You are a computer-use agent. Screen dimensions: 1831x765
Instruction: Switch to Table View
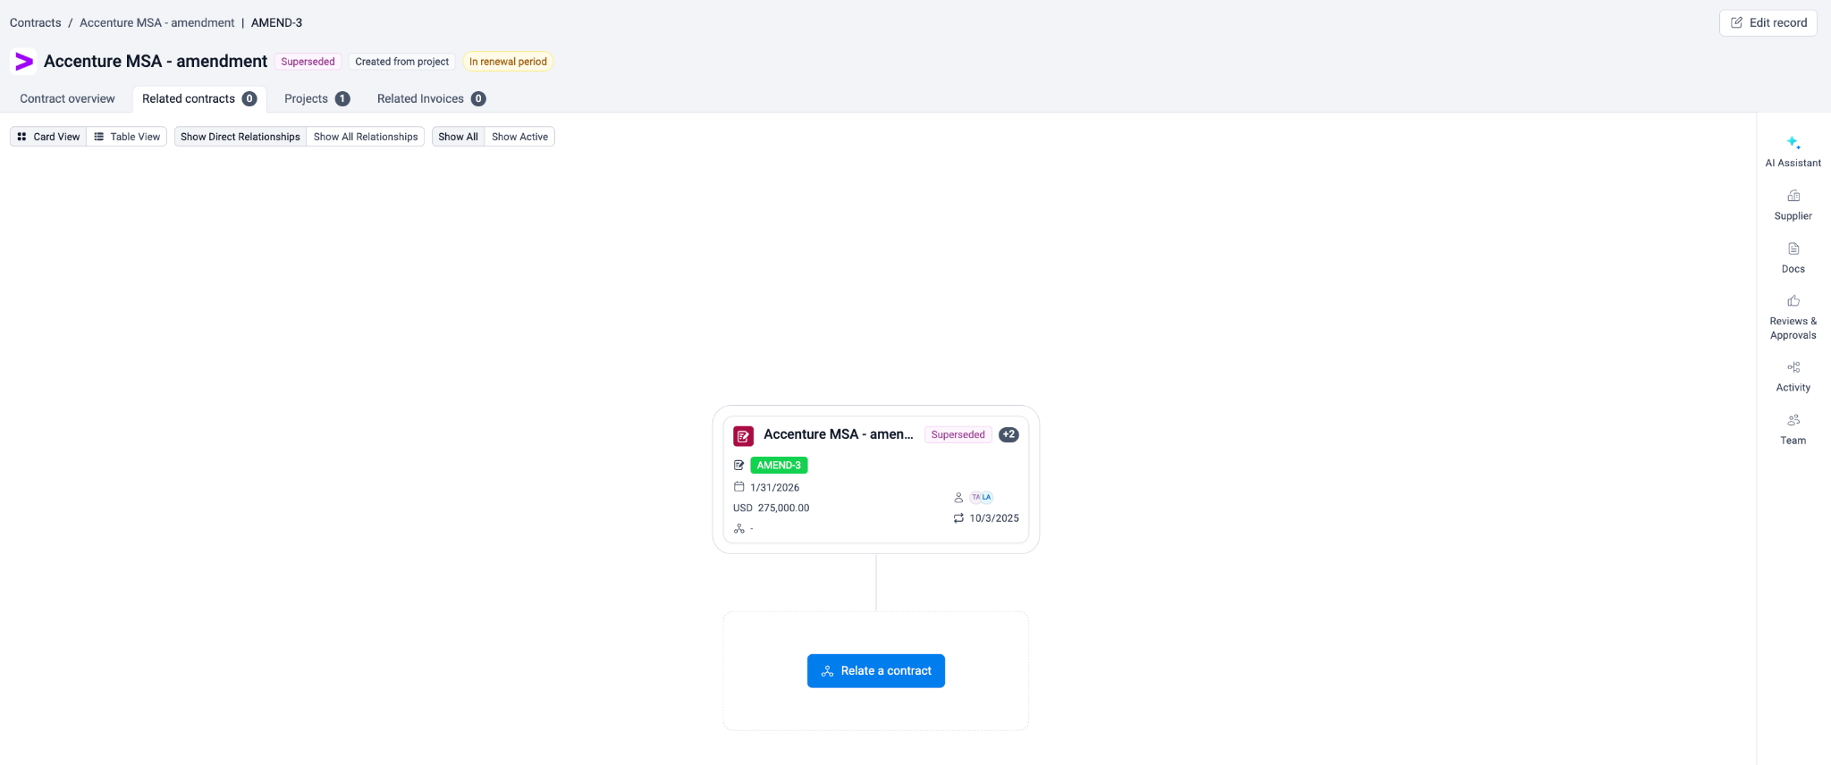(x=127, y=137)
